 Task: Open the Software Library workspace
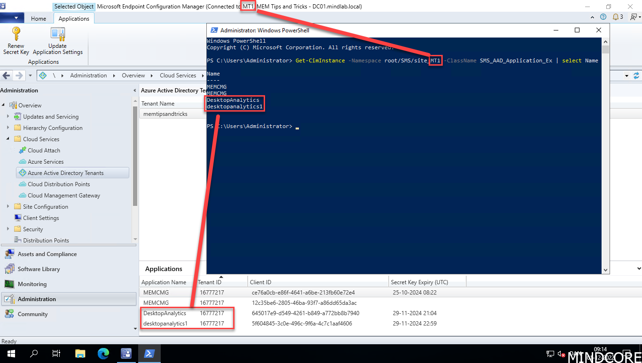click(70, 269)
